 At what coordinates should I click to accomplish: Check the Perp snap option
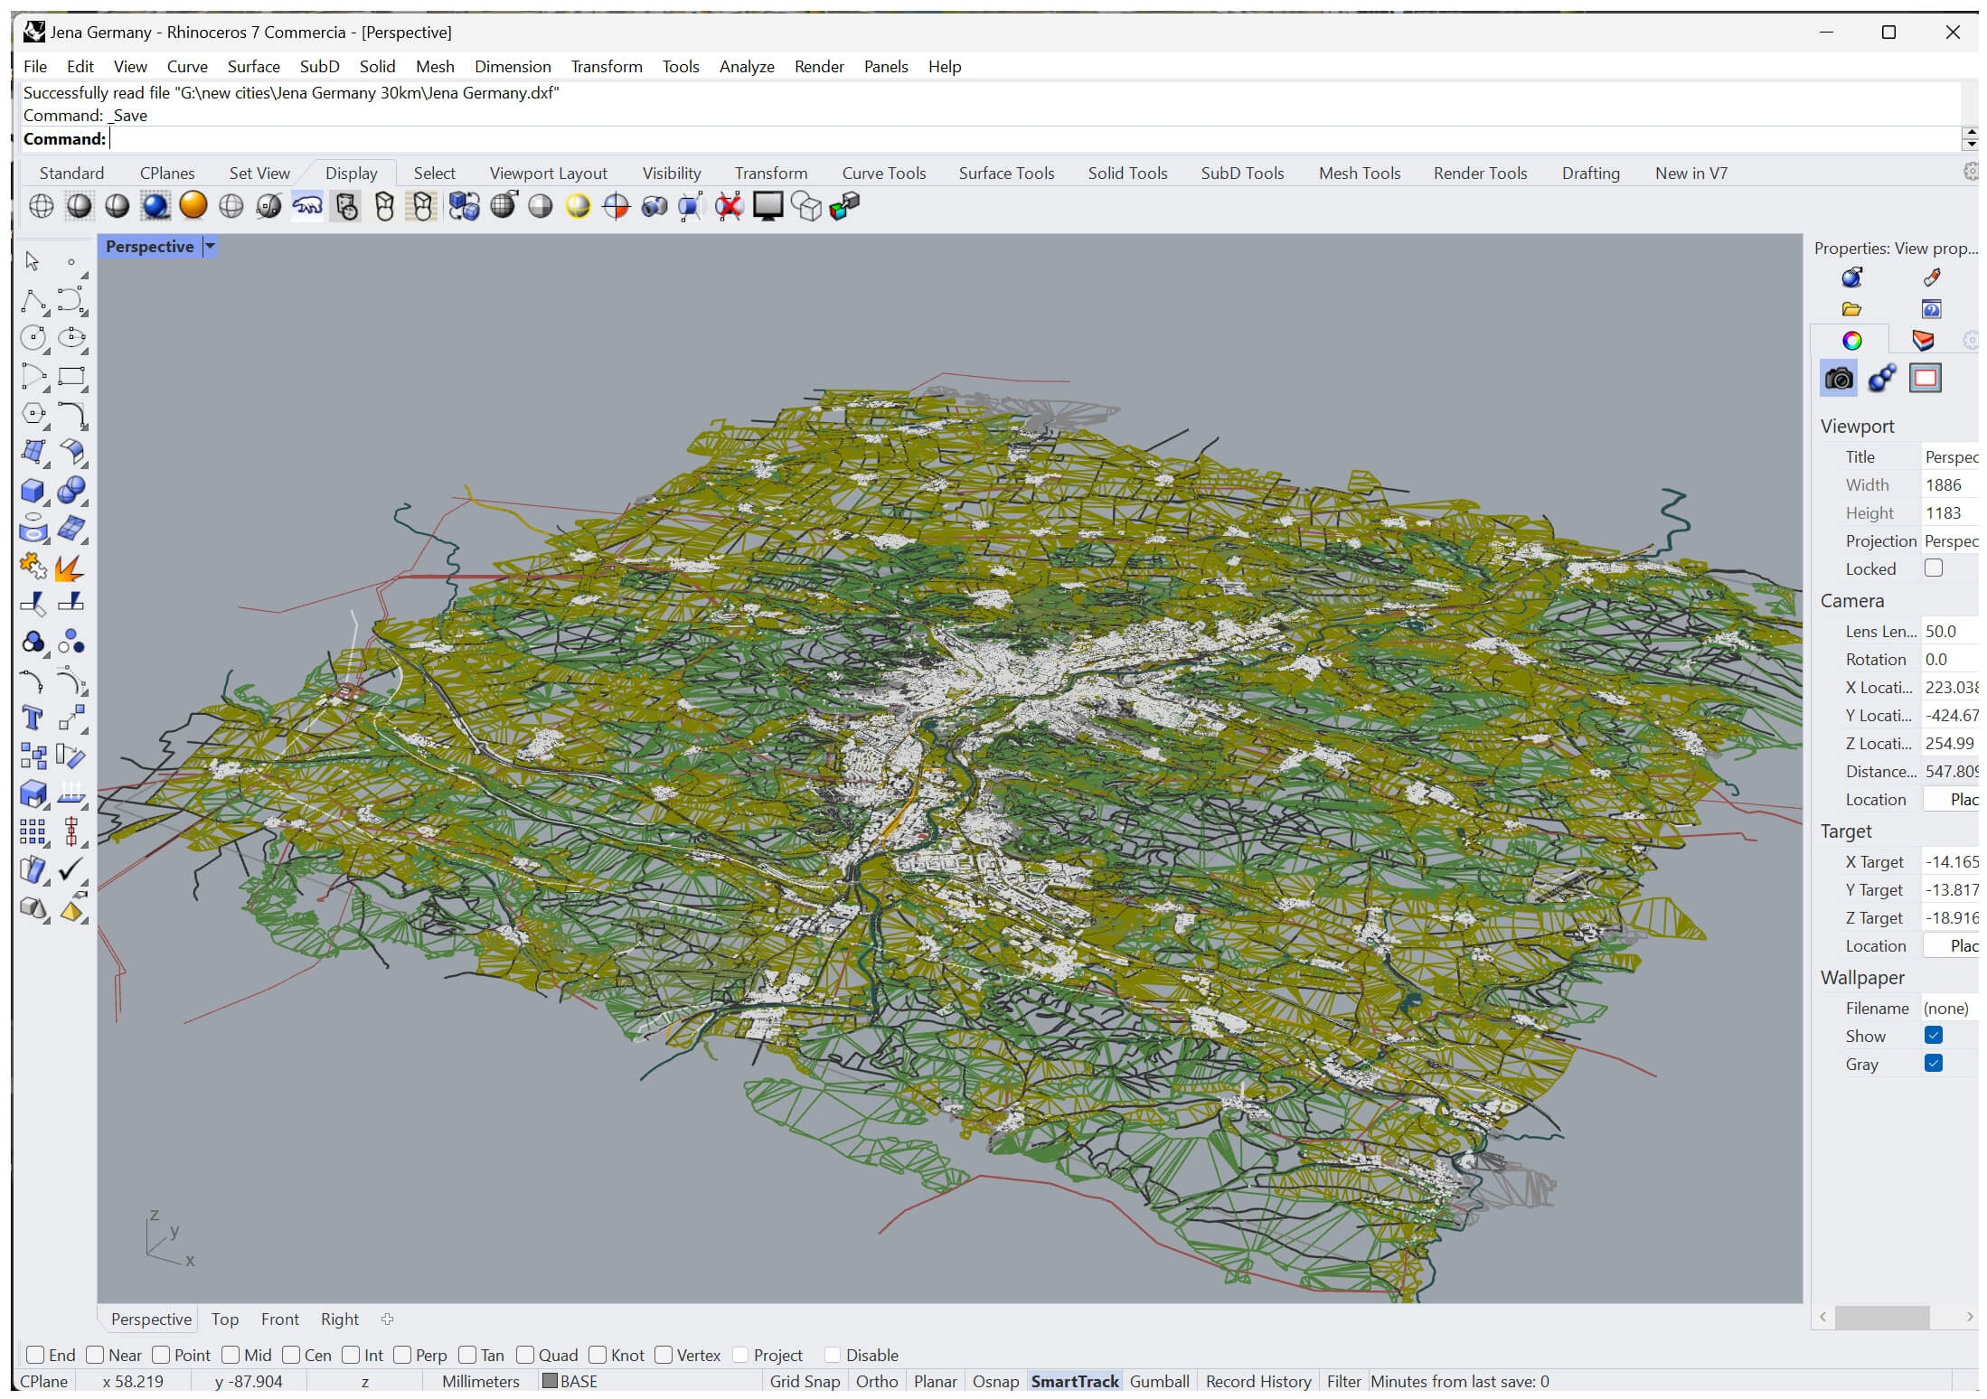click(402, 1354)
